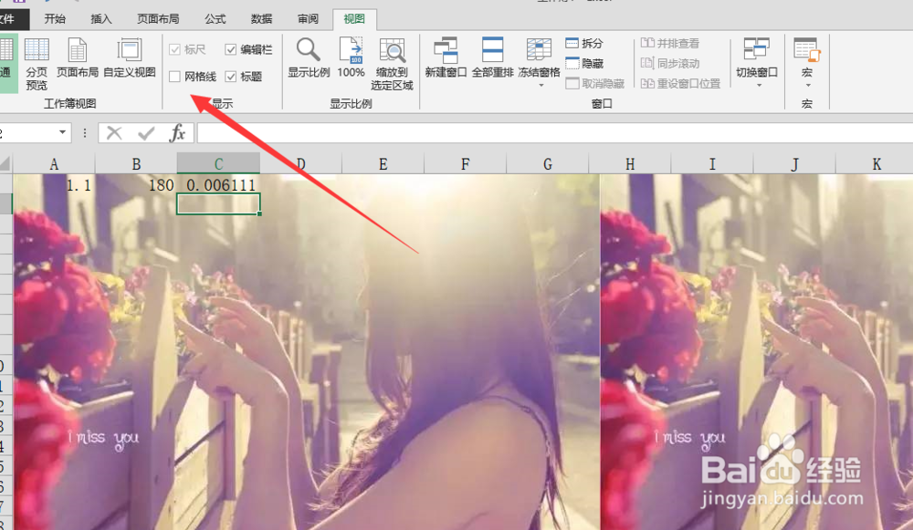Select column J header
This screenshot has width=913, height=530.
[x=794, y=164]
